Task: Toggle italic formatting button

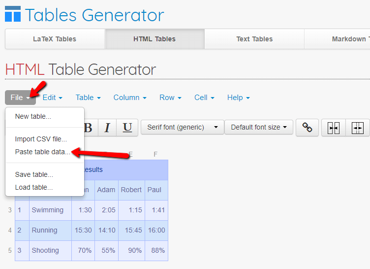Action: pyautogui.click(x=107, y=128)
